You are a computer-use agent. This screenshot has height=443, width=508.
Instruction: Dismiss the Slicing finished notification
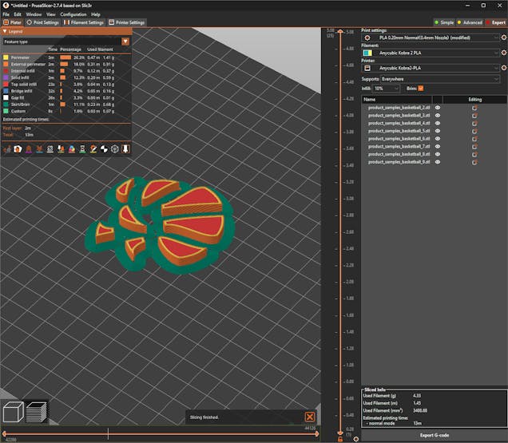pyautogui.click(x=309, y=417)
